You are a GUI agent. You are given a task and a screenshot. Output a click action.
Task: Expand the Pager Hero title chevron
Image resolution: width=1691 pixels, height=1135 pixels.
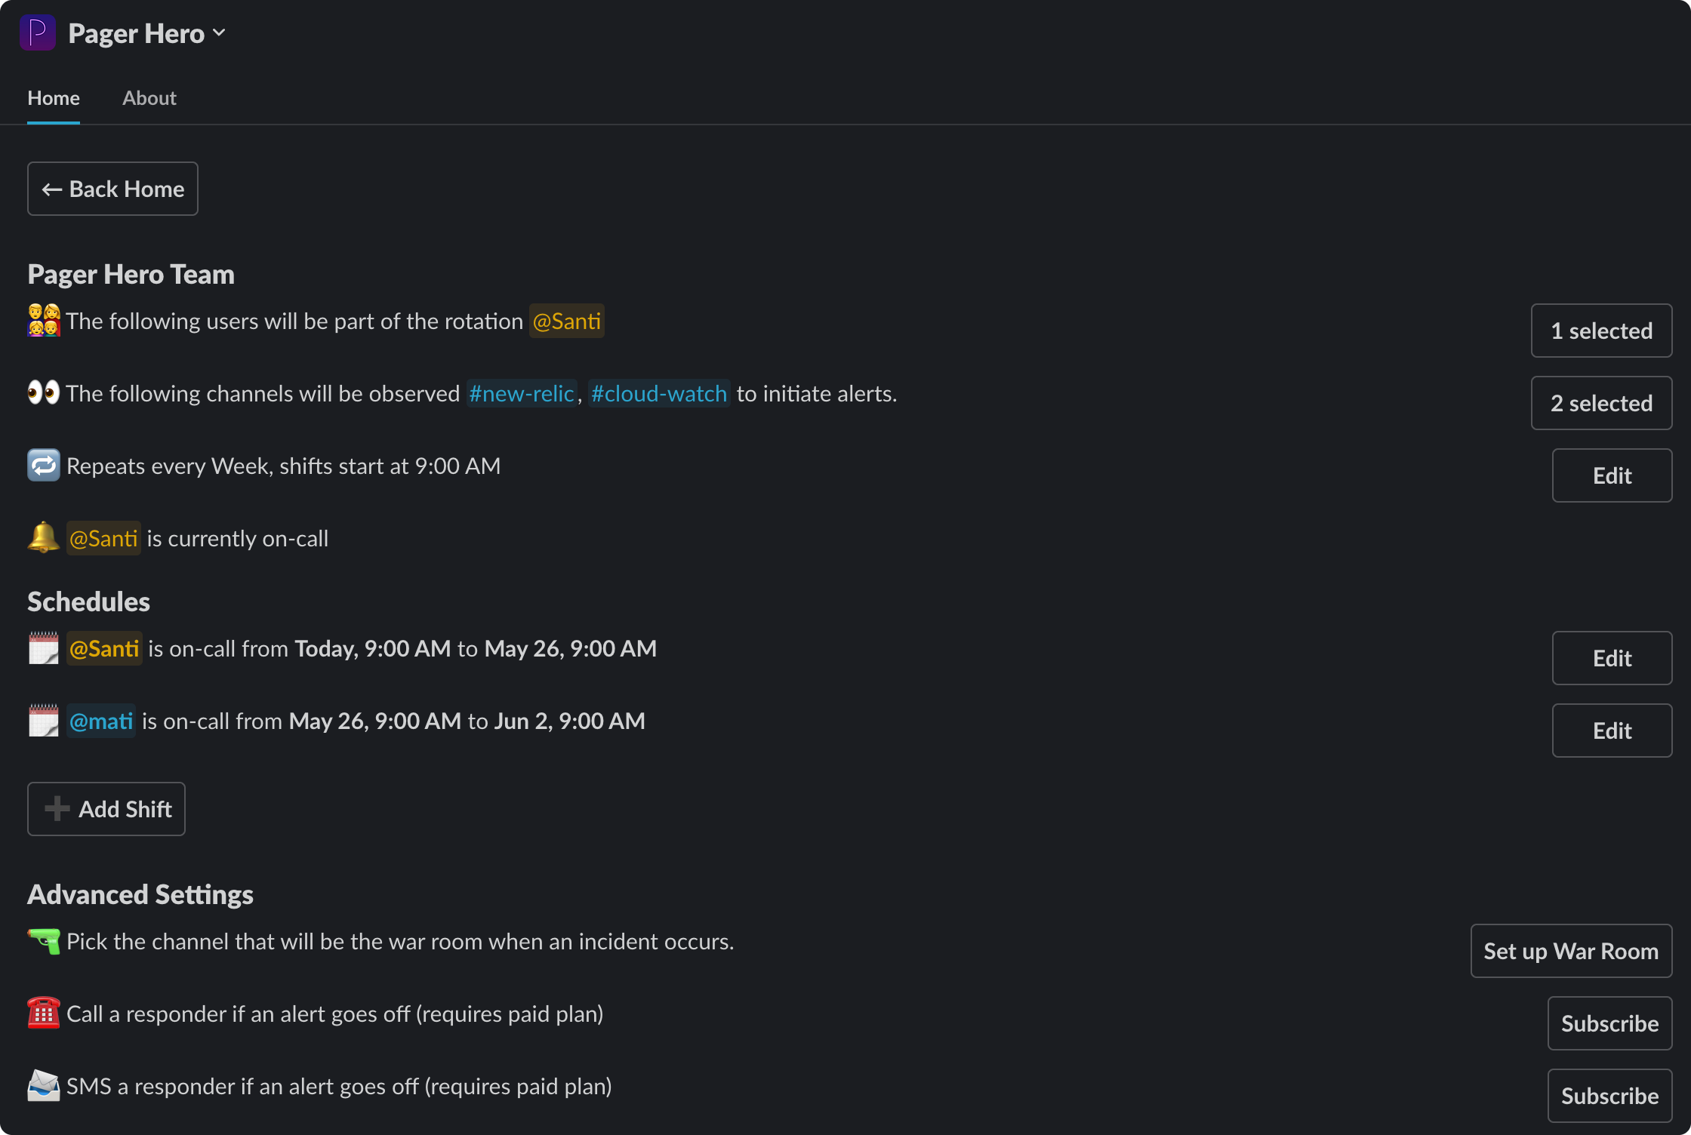(x=220, y=33)
